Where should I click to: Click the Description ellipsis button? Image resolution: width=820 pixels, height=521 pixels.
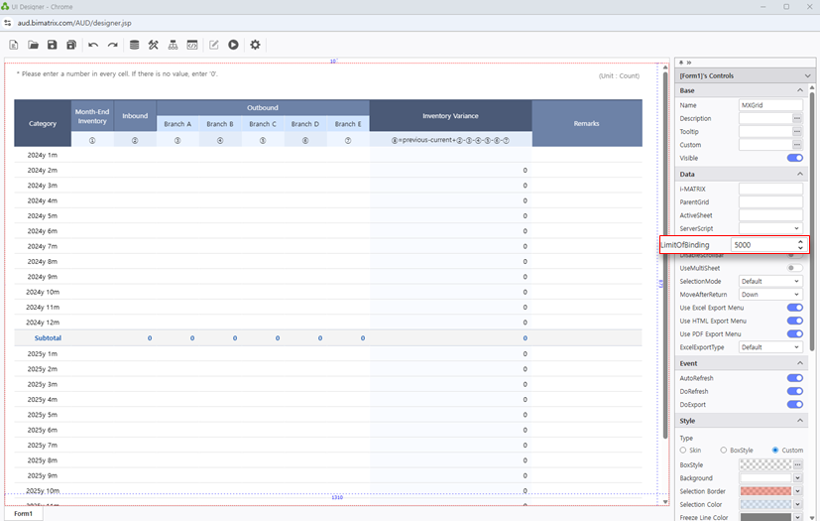pos(797,118)
